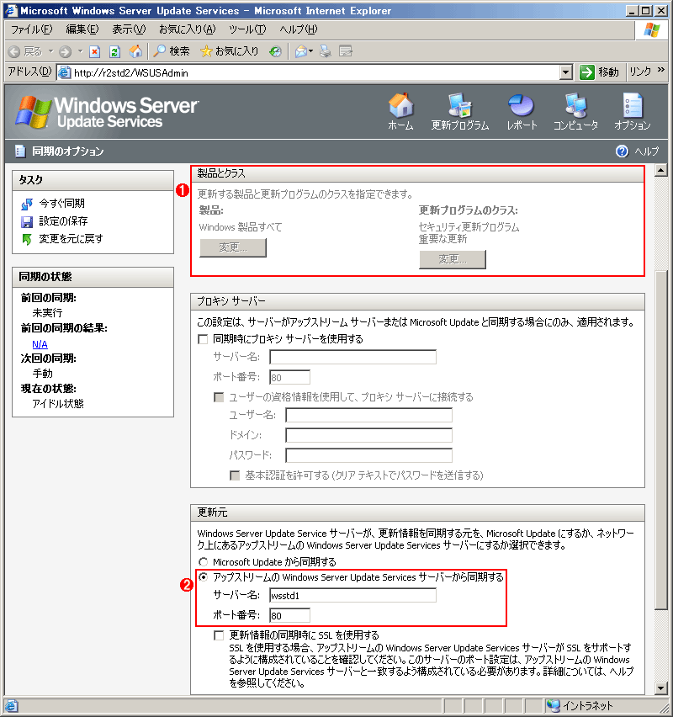The height and width of the screenshot is (717, 673).
Task: Open the オプション (Options) icon
Action: tap(633, 105)
